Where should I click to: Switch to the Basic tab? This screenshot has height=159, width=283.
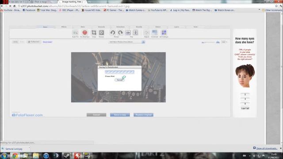coord(45,27)
